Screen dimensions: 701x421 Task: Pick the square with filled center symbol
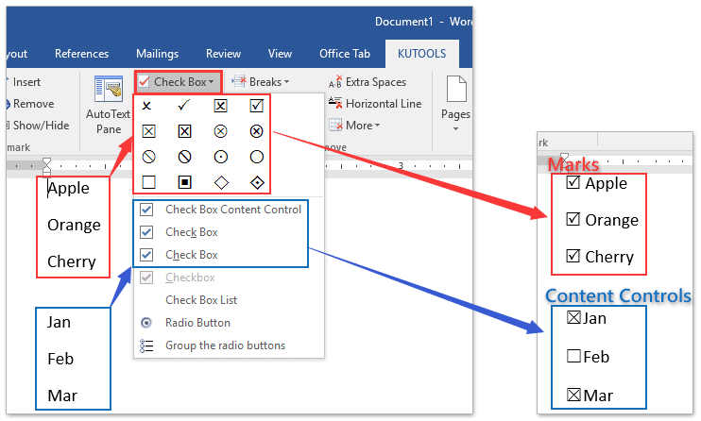tap(184, 182)
